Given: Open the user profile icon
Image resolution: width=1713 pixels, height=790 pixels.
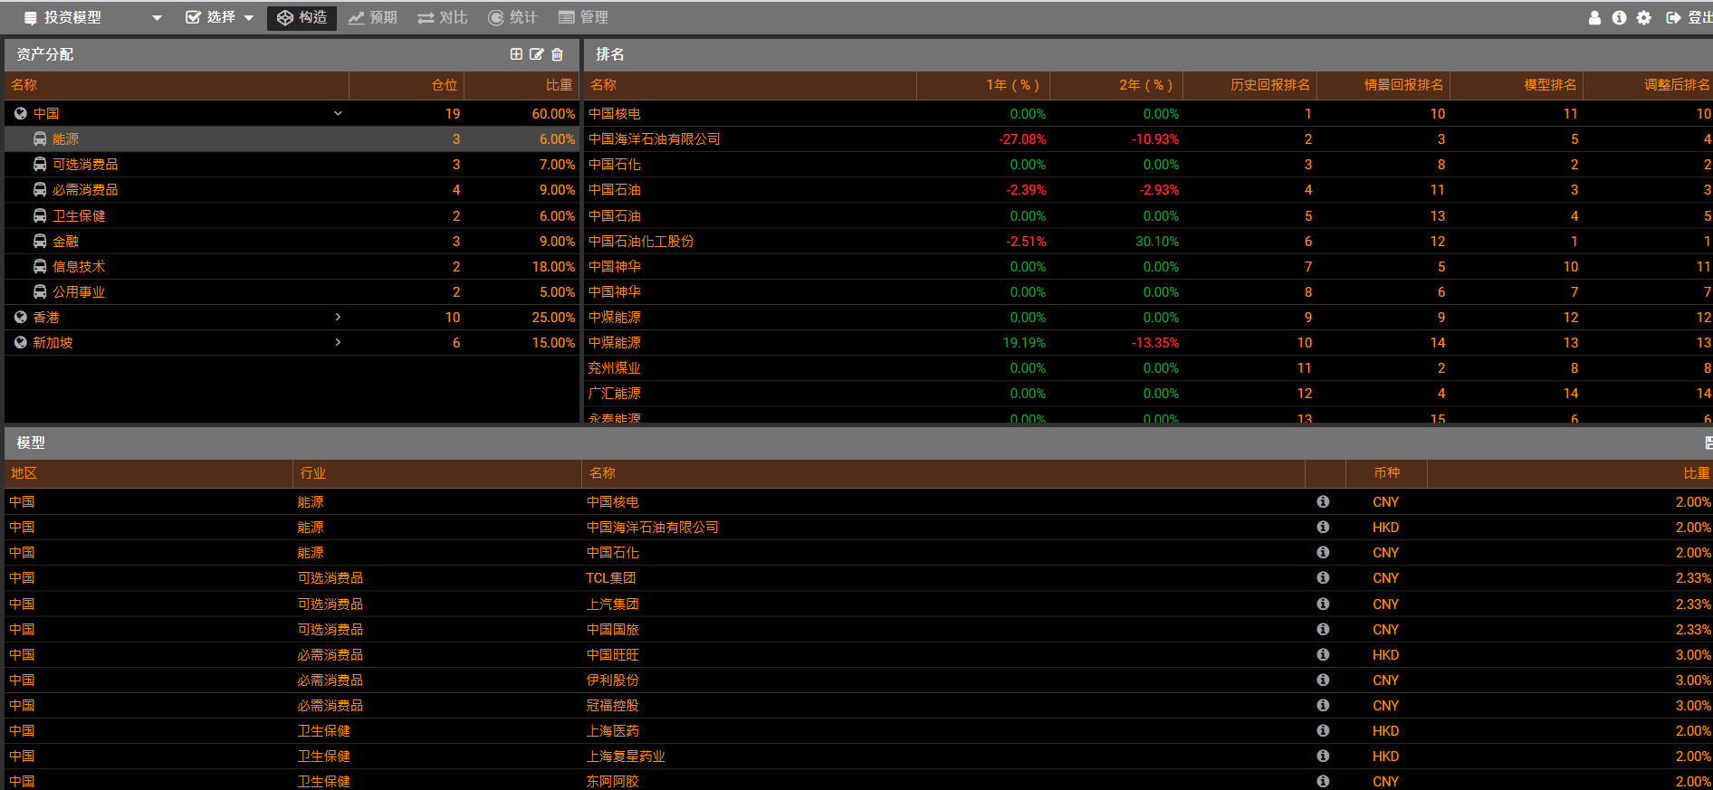Looking at the screenshot, I should (1594, 17).
